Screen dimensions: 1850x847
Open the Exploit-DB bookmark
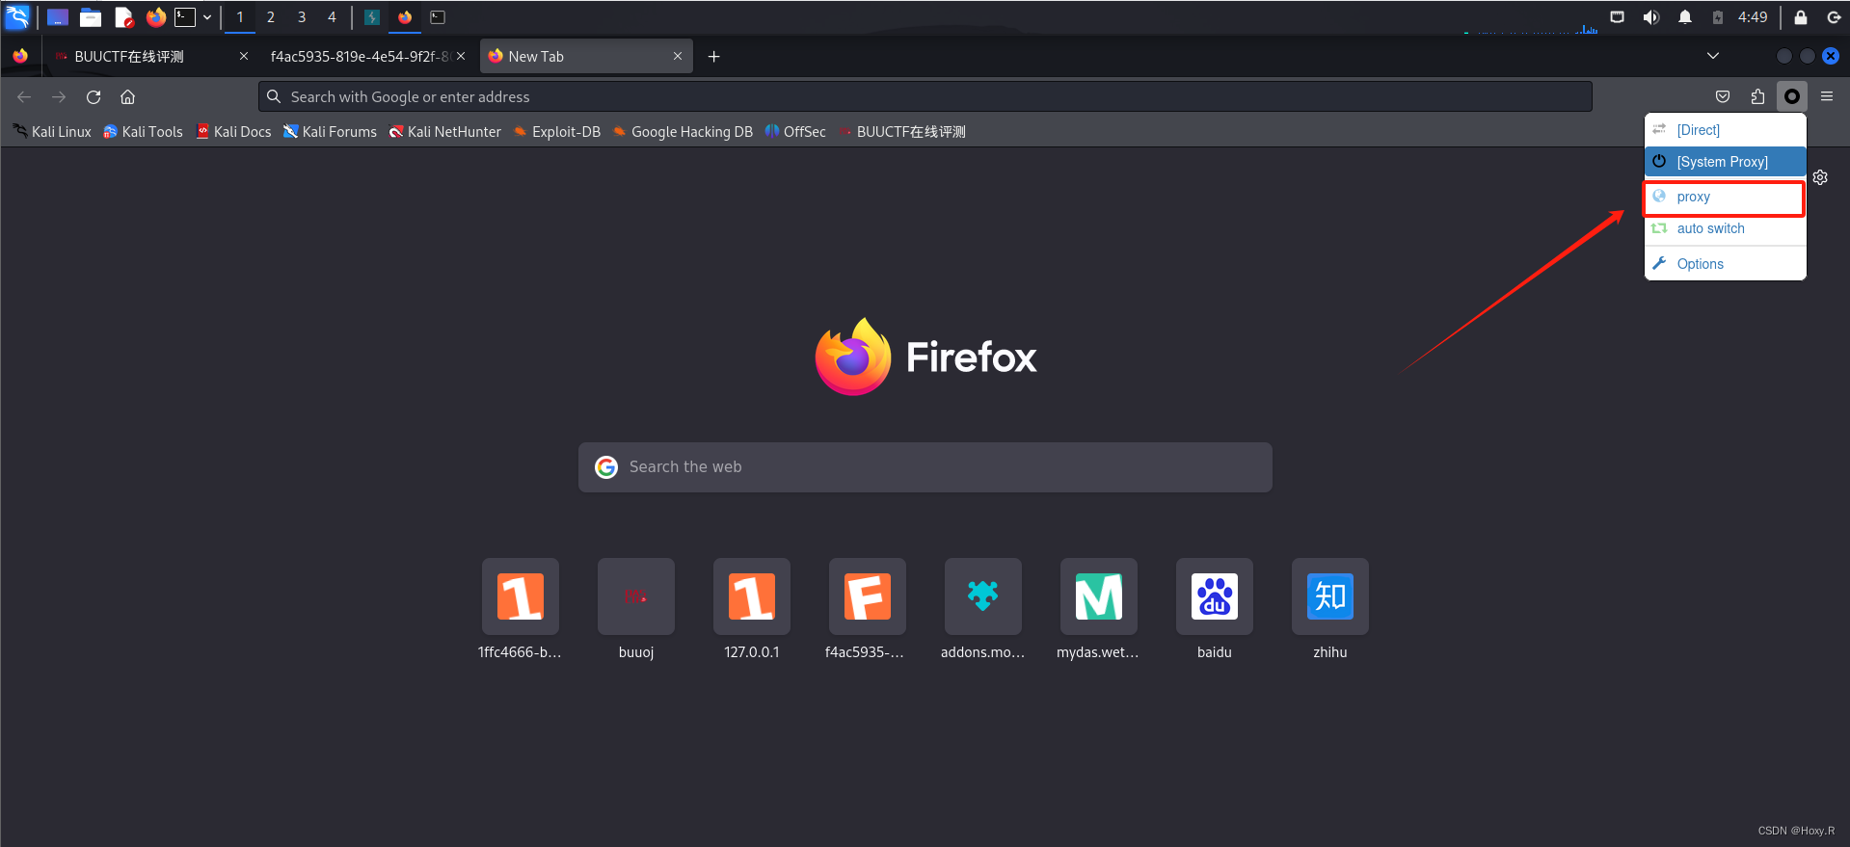tap(557, 132)
